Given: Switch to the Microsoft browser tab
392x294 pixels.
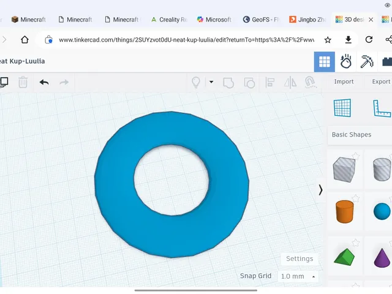Looking at the screenshot, I should pos(214,20).
